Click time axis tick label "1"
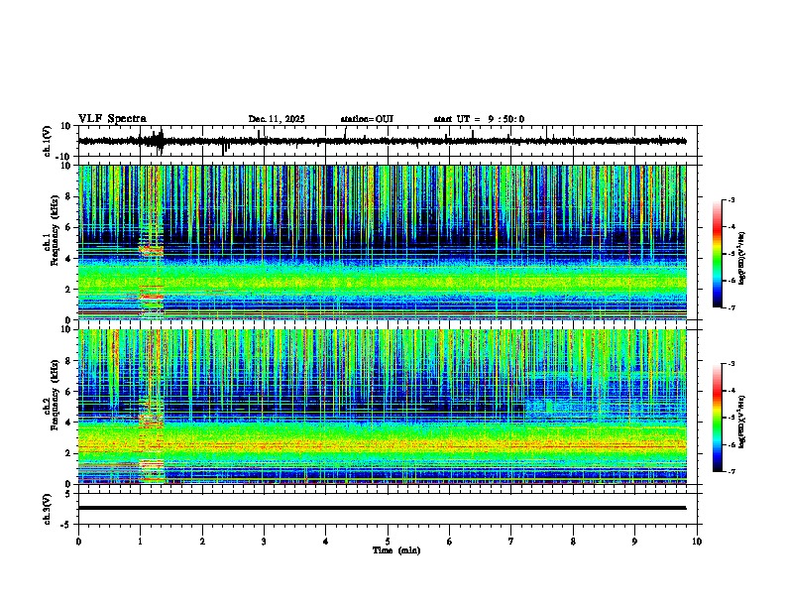The width and height of the screenshot is (785, 607). [x=140, y=542]
